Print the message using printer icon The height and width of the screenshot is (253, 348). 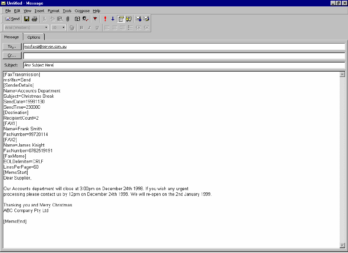pyautogui.click(x=34, y=19)
